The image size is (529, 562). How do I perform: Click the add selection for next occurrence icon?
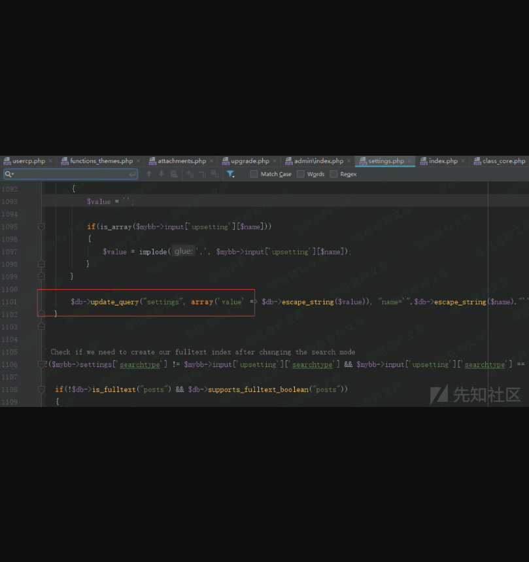(x=190, y=174)
